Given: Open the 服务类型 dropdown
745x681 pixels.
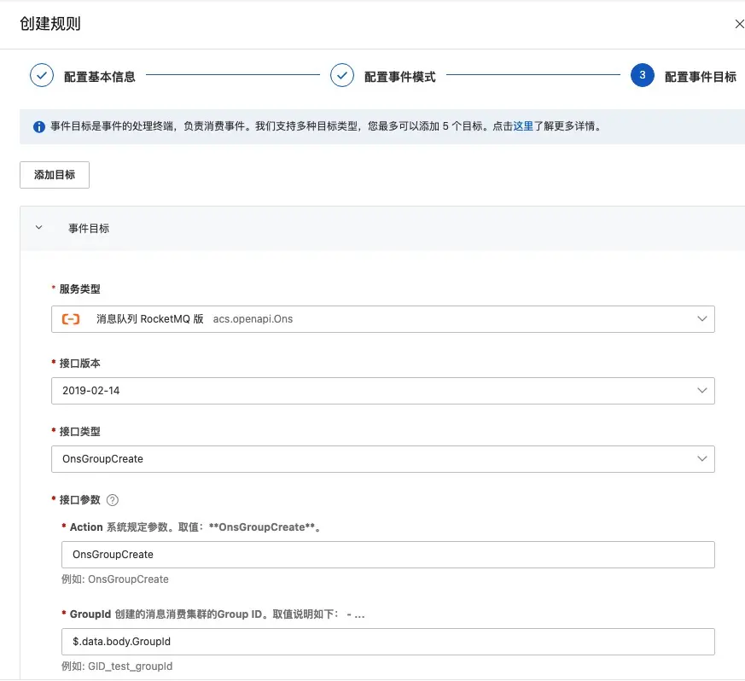Looking at the screenshot, I should [383, 319].
